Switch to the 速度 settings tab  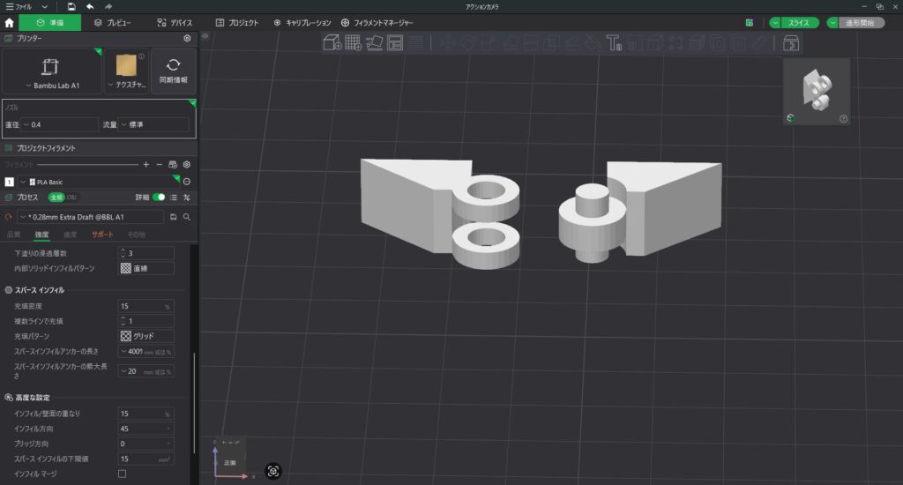[70, 235]
